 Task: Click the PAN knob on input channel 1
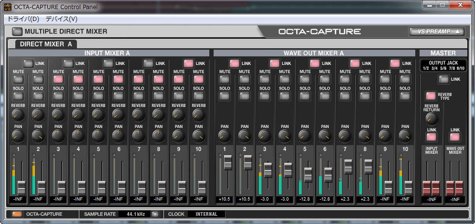18,136
